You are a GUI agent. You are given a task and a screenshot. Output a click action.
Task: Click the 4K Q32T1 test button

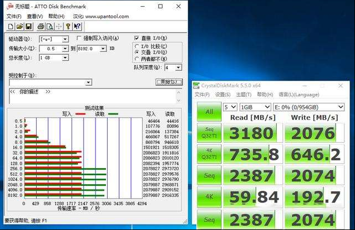tap(209, 154)
